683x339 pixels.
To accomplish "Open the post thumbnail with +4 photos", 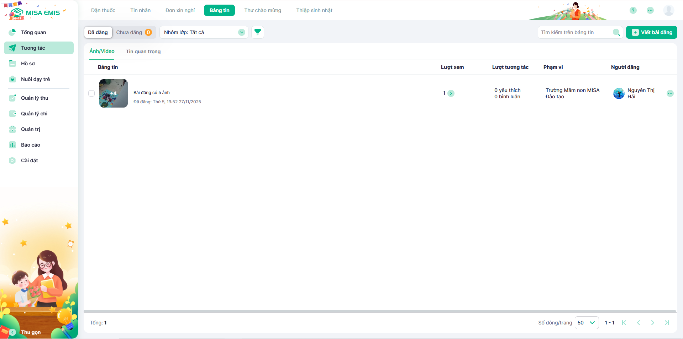I will pos(114,93).
